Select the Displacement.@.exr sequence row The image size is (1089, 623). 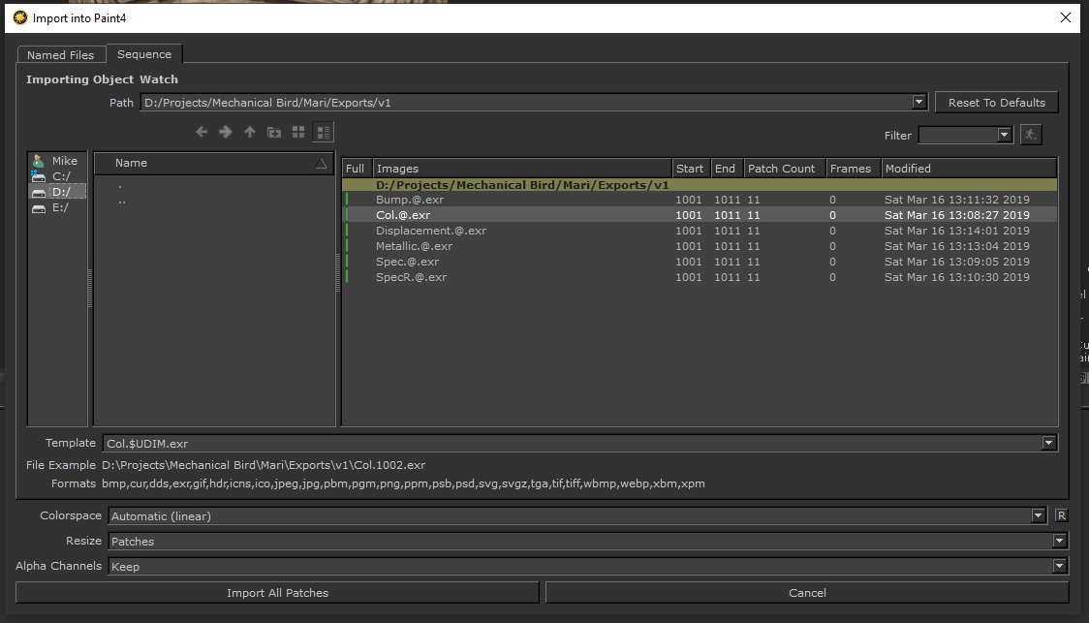pos(431,231)
